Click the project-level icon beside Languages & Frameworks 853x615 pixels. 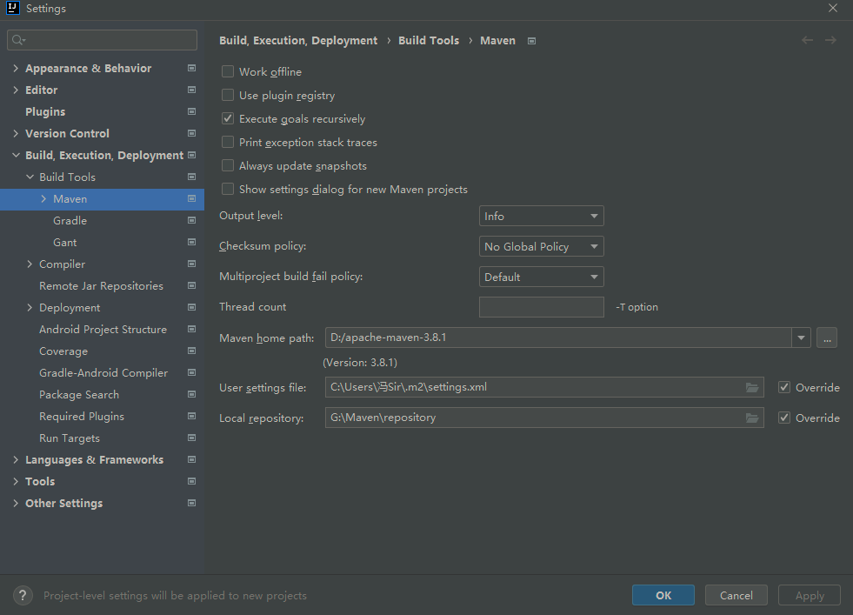[x=191, y=460]
